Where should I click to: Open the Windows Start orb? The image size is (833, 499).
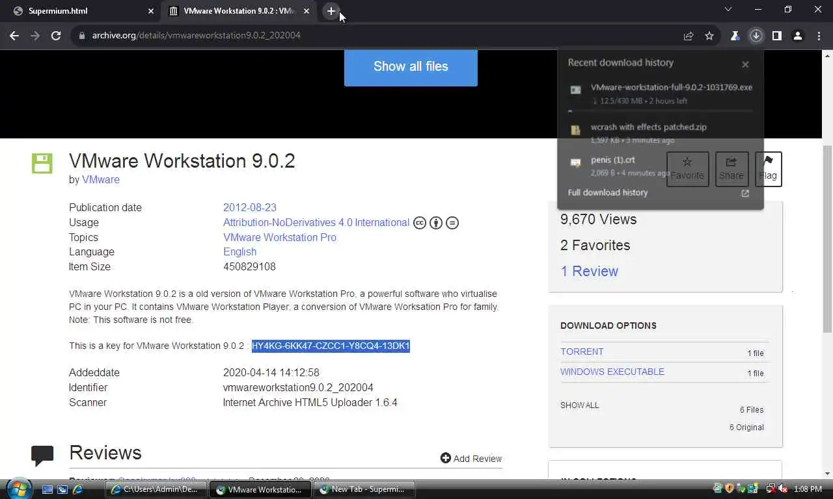(18, 489)
